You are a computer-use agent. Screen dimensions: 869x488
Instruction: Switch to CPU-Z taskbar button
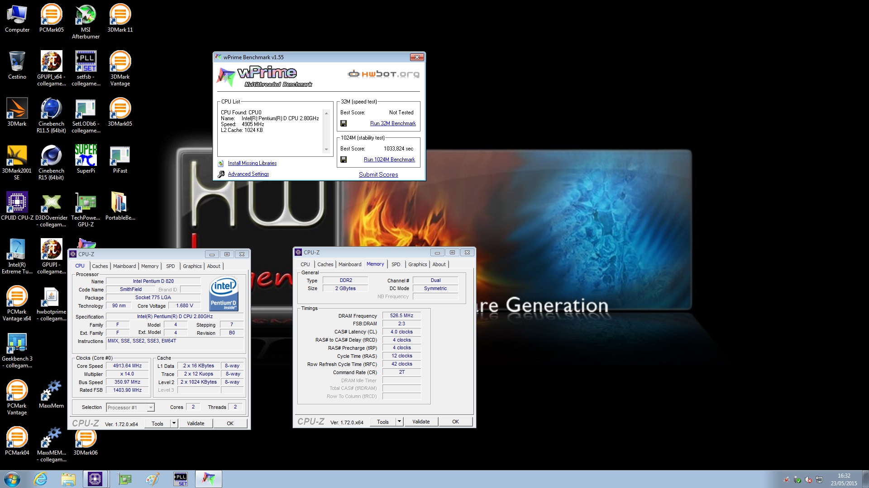point(95,479)
